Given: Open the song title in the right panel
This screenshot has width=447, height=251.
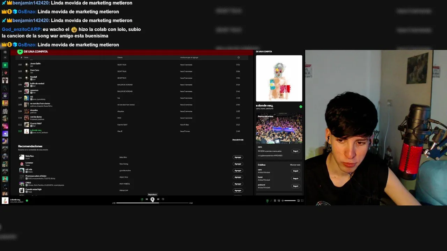Looking at the screenshot, I should point(265,105).
